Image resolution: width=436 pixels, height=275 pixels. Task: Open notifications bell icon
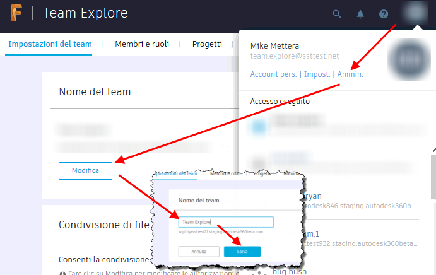pos(360,14)
